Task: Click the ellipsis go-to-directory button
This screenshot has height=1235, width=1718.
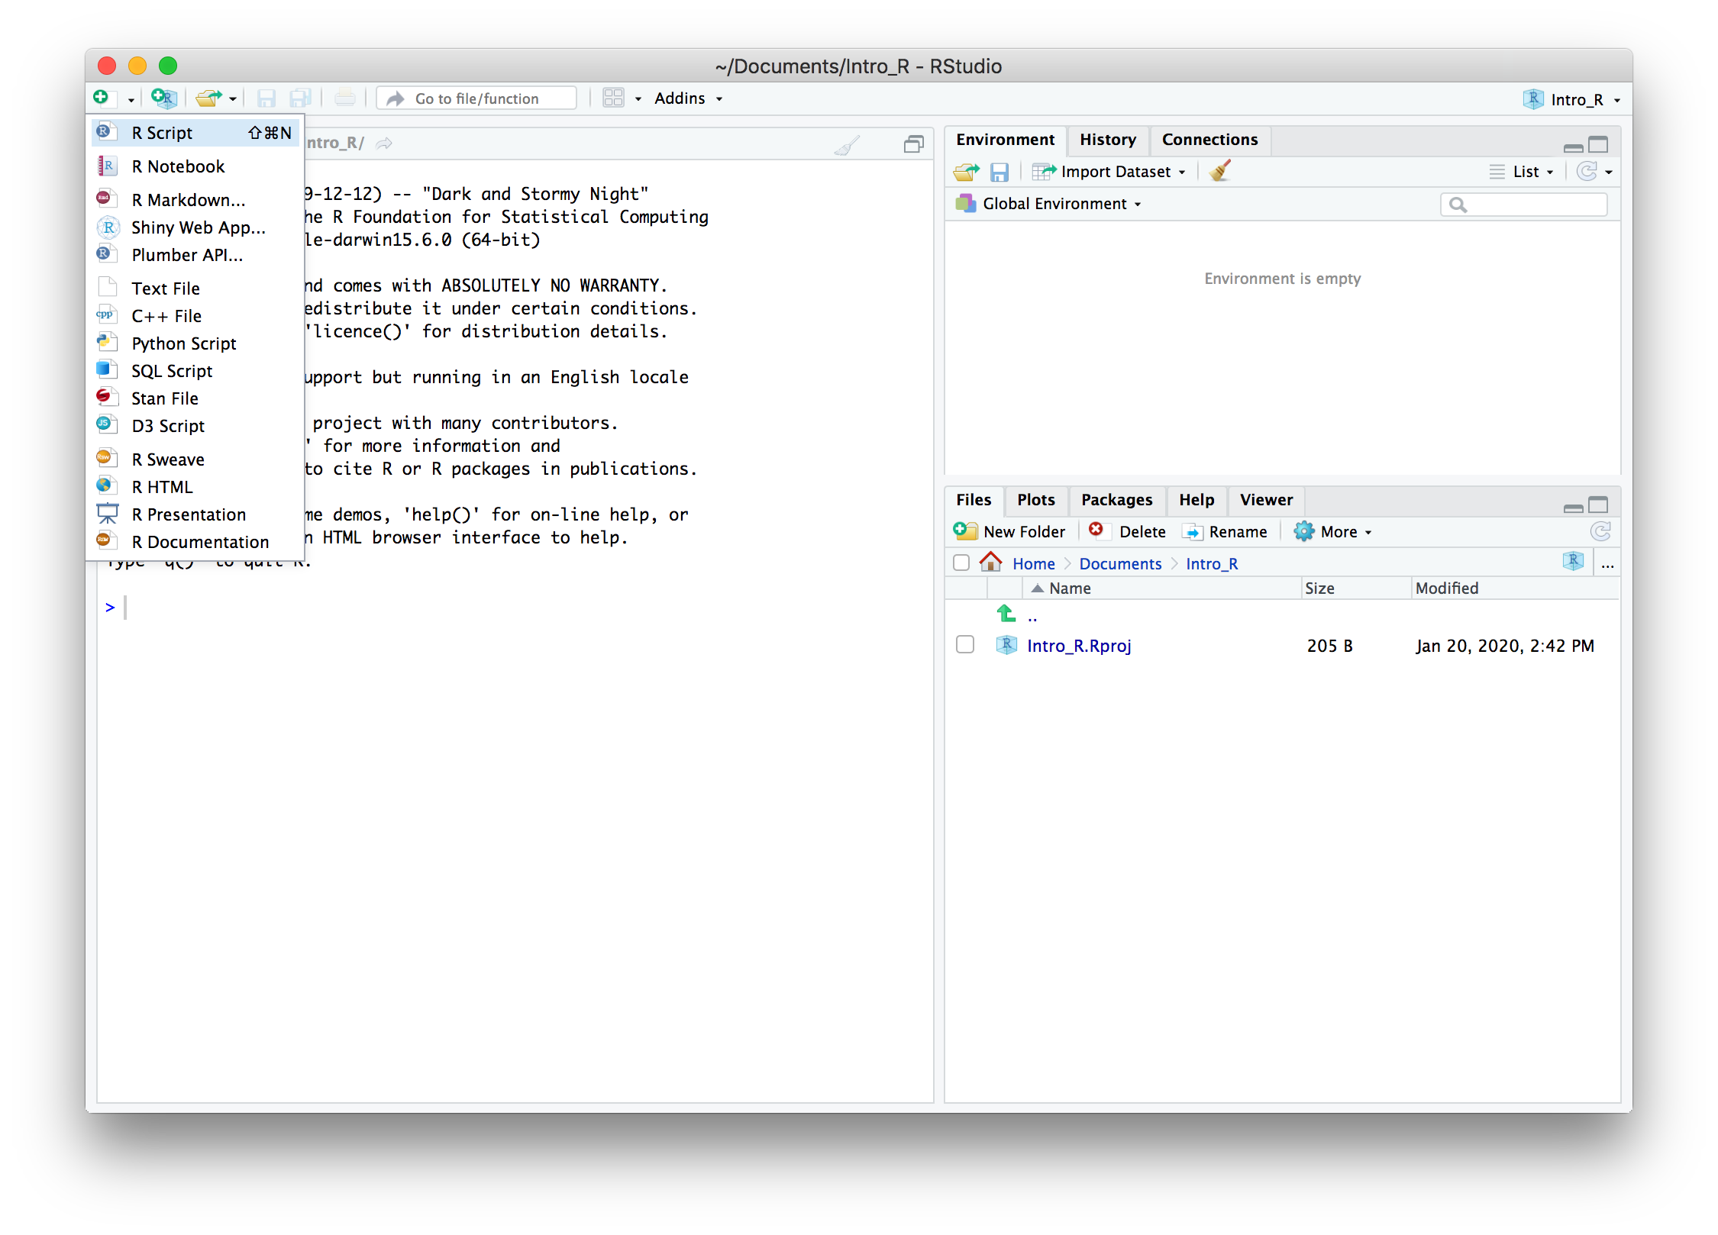Action: pyautogui.click(x=1607, y=565)
